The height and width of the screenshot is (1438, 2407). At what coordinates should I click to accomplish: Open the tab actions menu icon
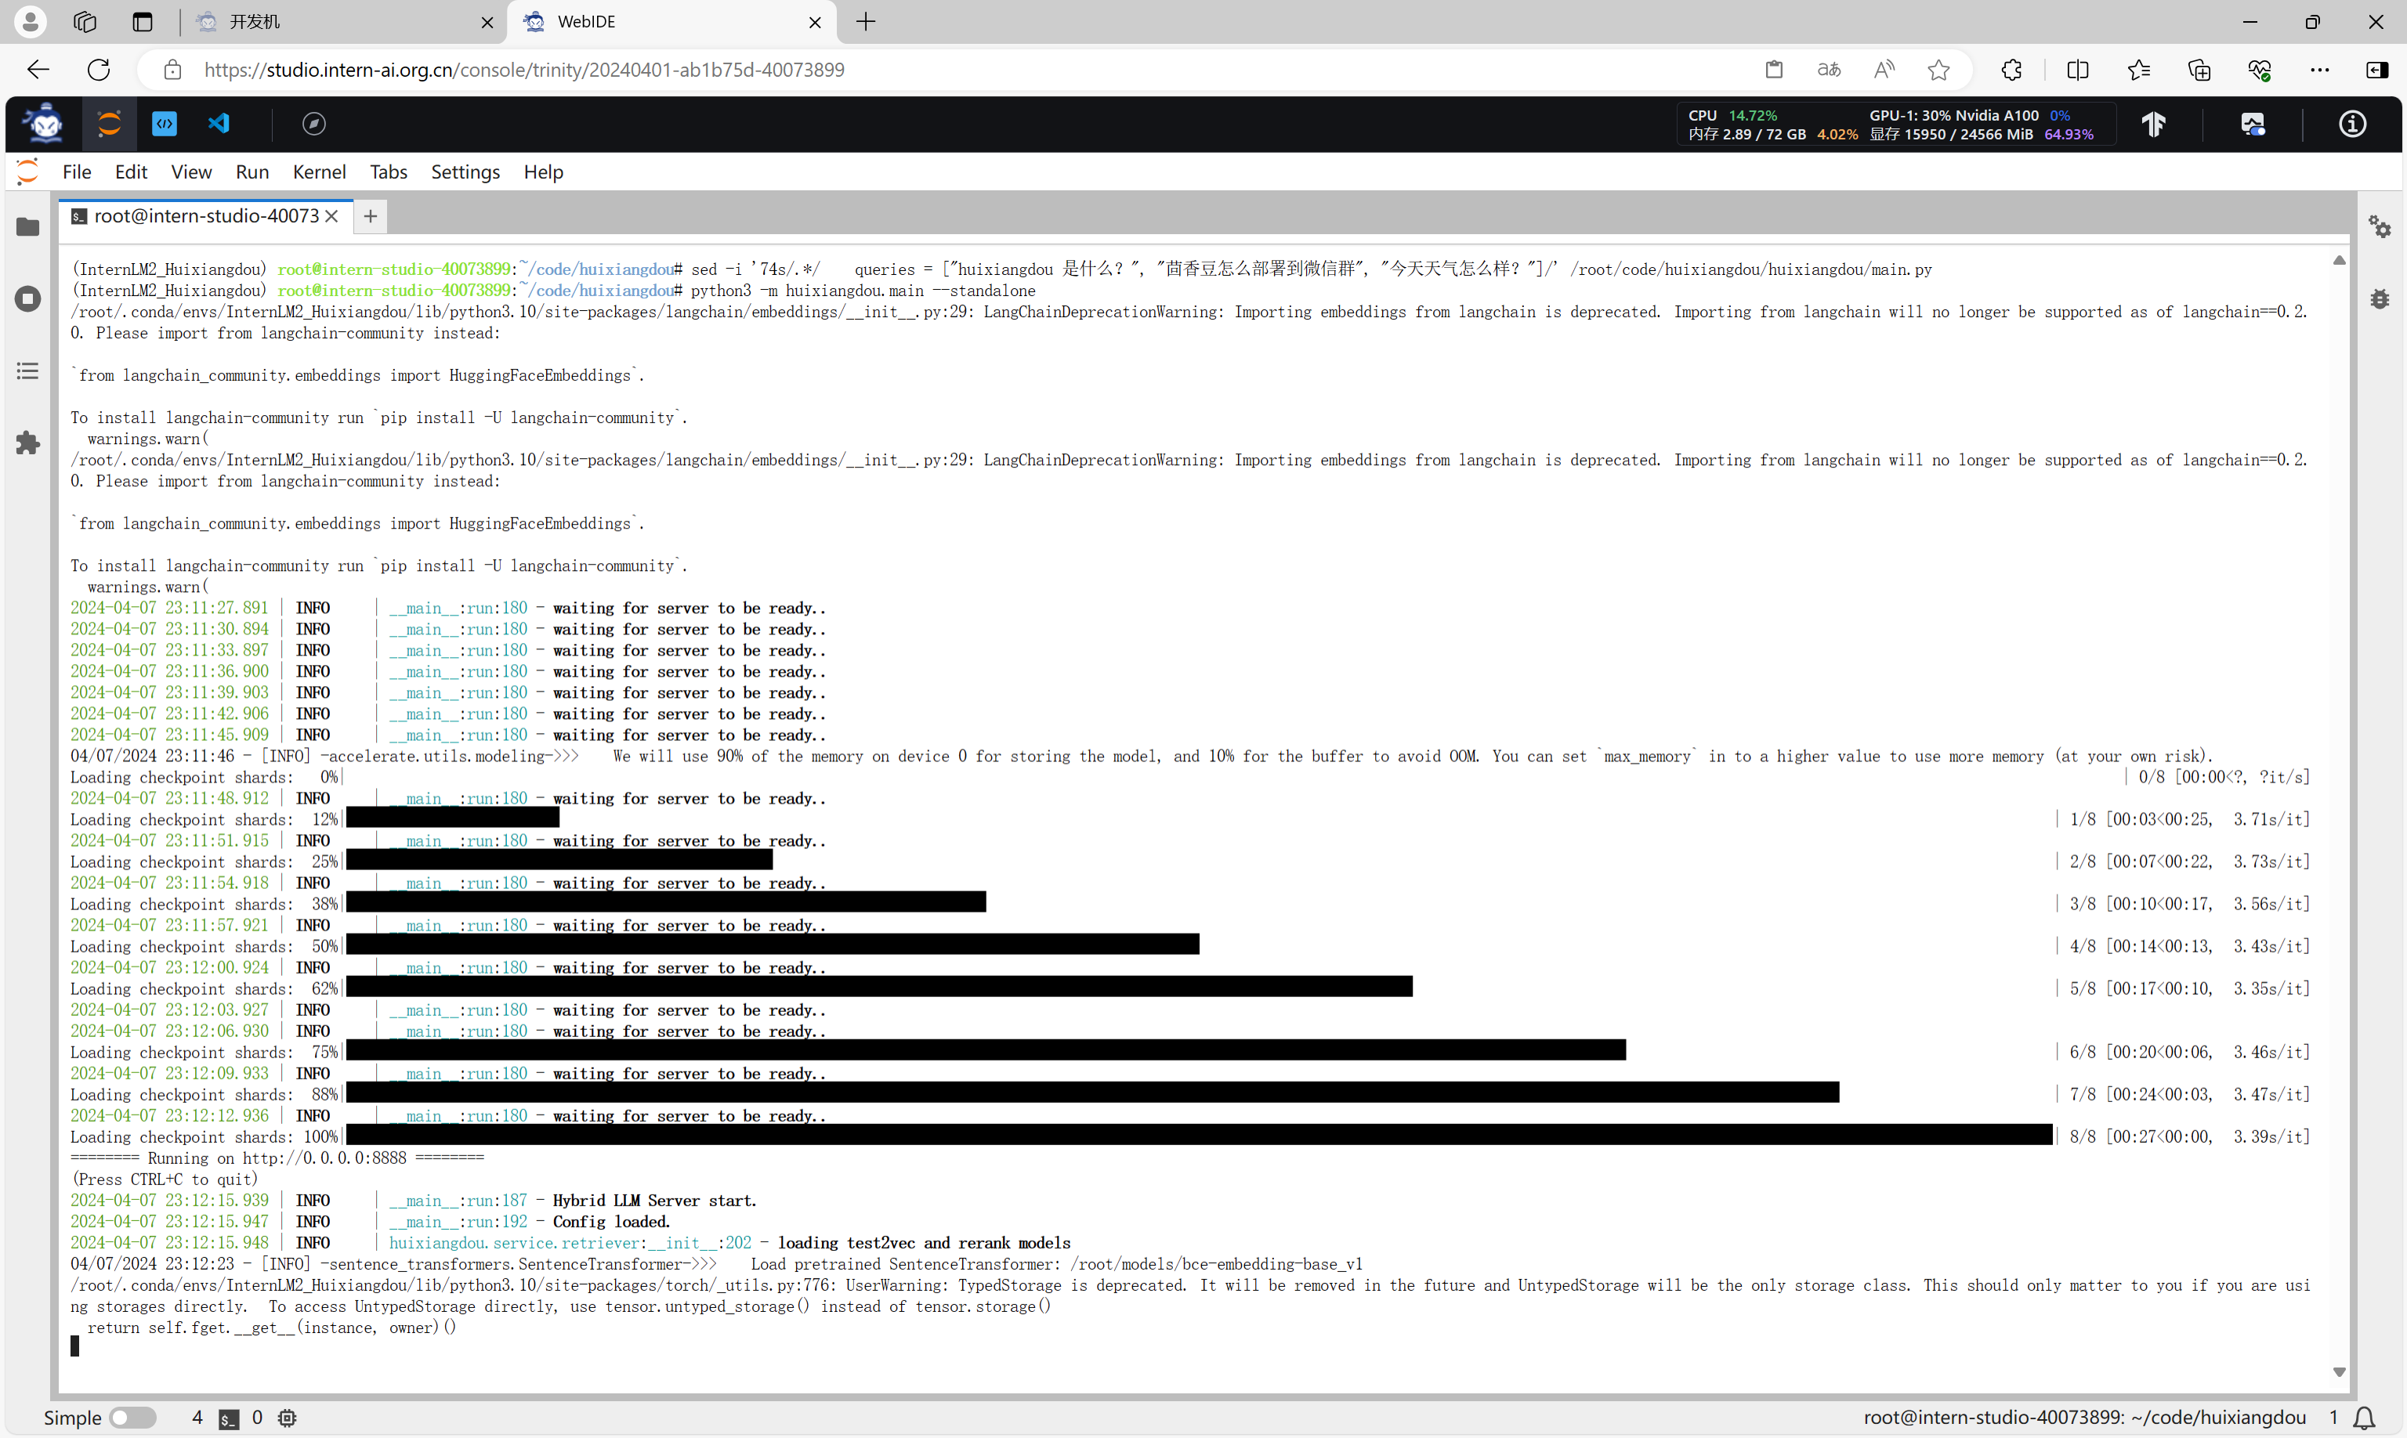pyautogui.click(x=143, y=21)
